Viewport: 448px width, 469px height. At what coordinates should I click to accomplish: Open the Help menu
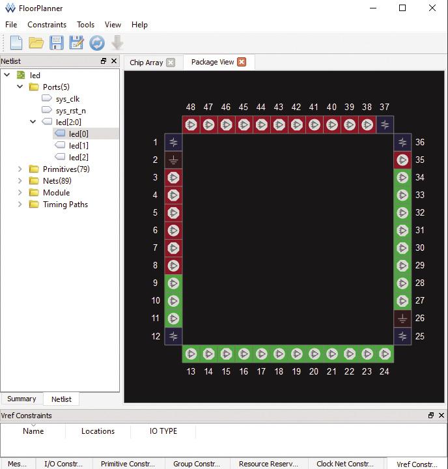click(139, 25)
